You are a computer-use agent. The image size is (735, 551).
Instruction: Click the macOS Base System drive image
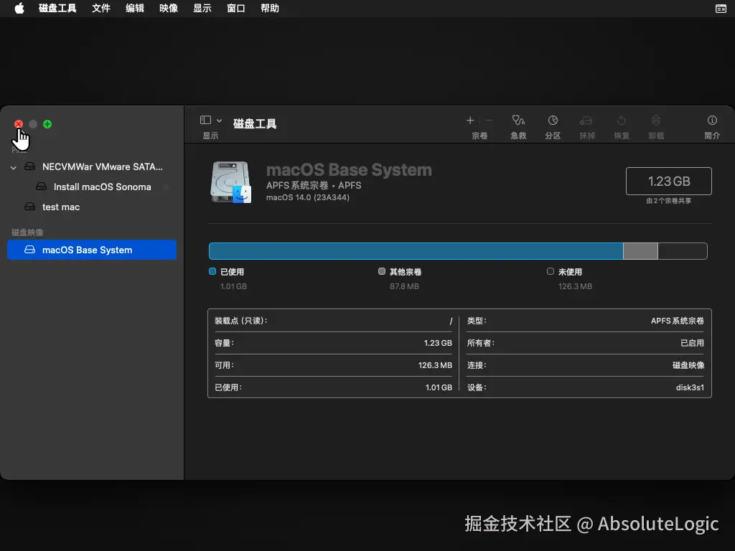pos(231,182)
